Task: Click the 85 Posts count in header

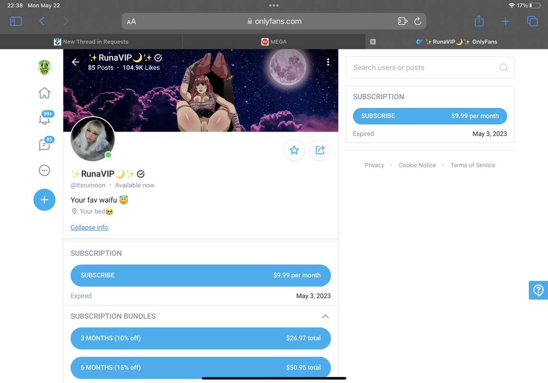Action: (101, 68)
